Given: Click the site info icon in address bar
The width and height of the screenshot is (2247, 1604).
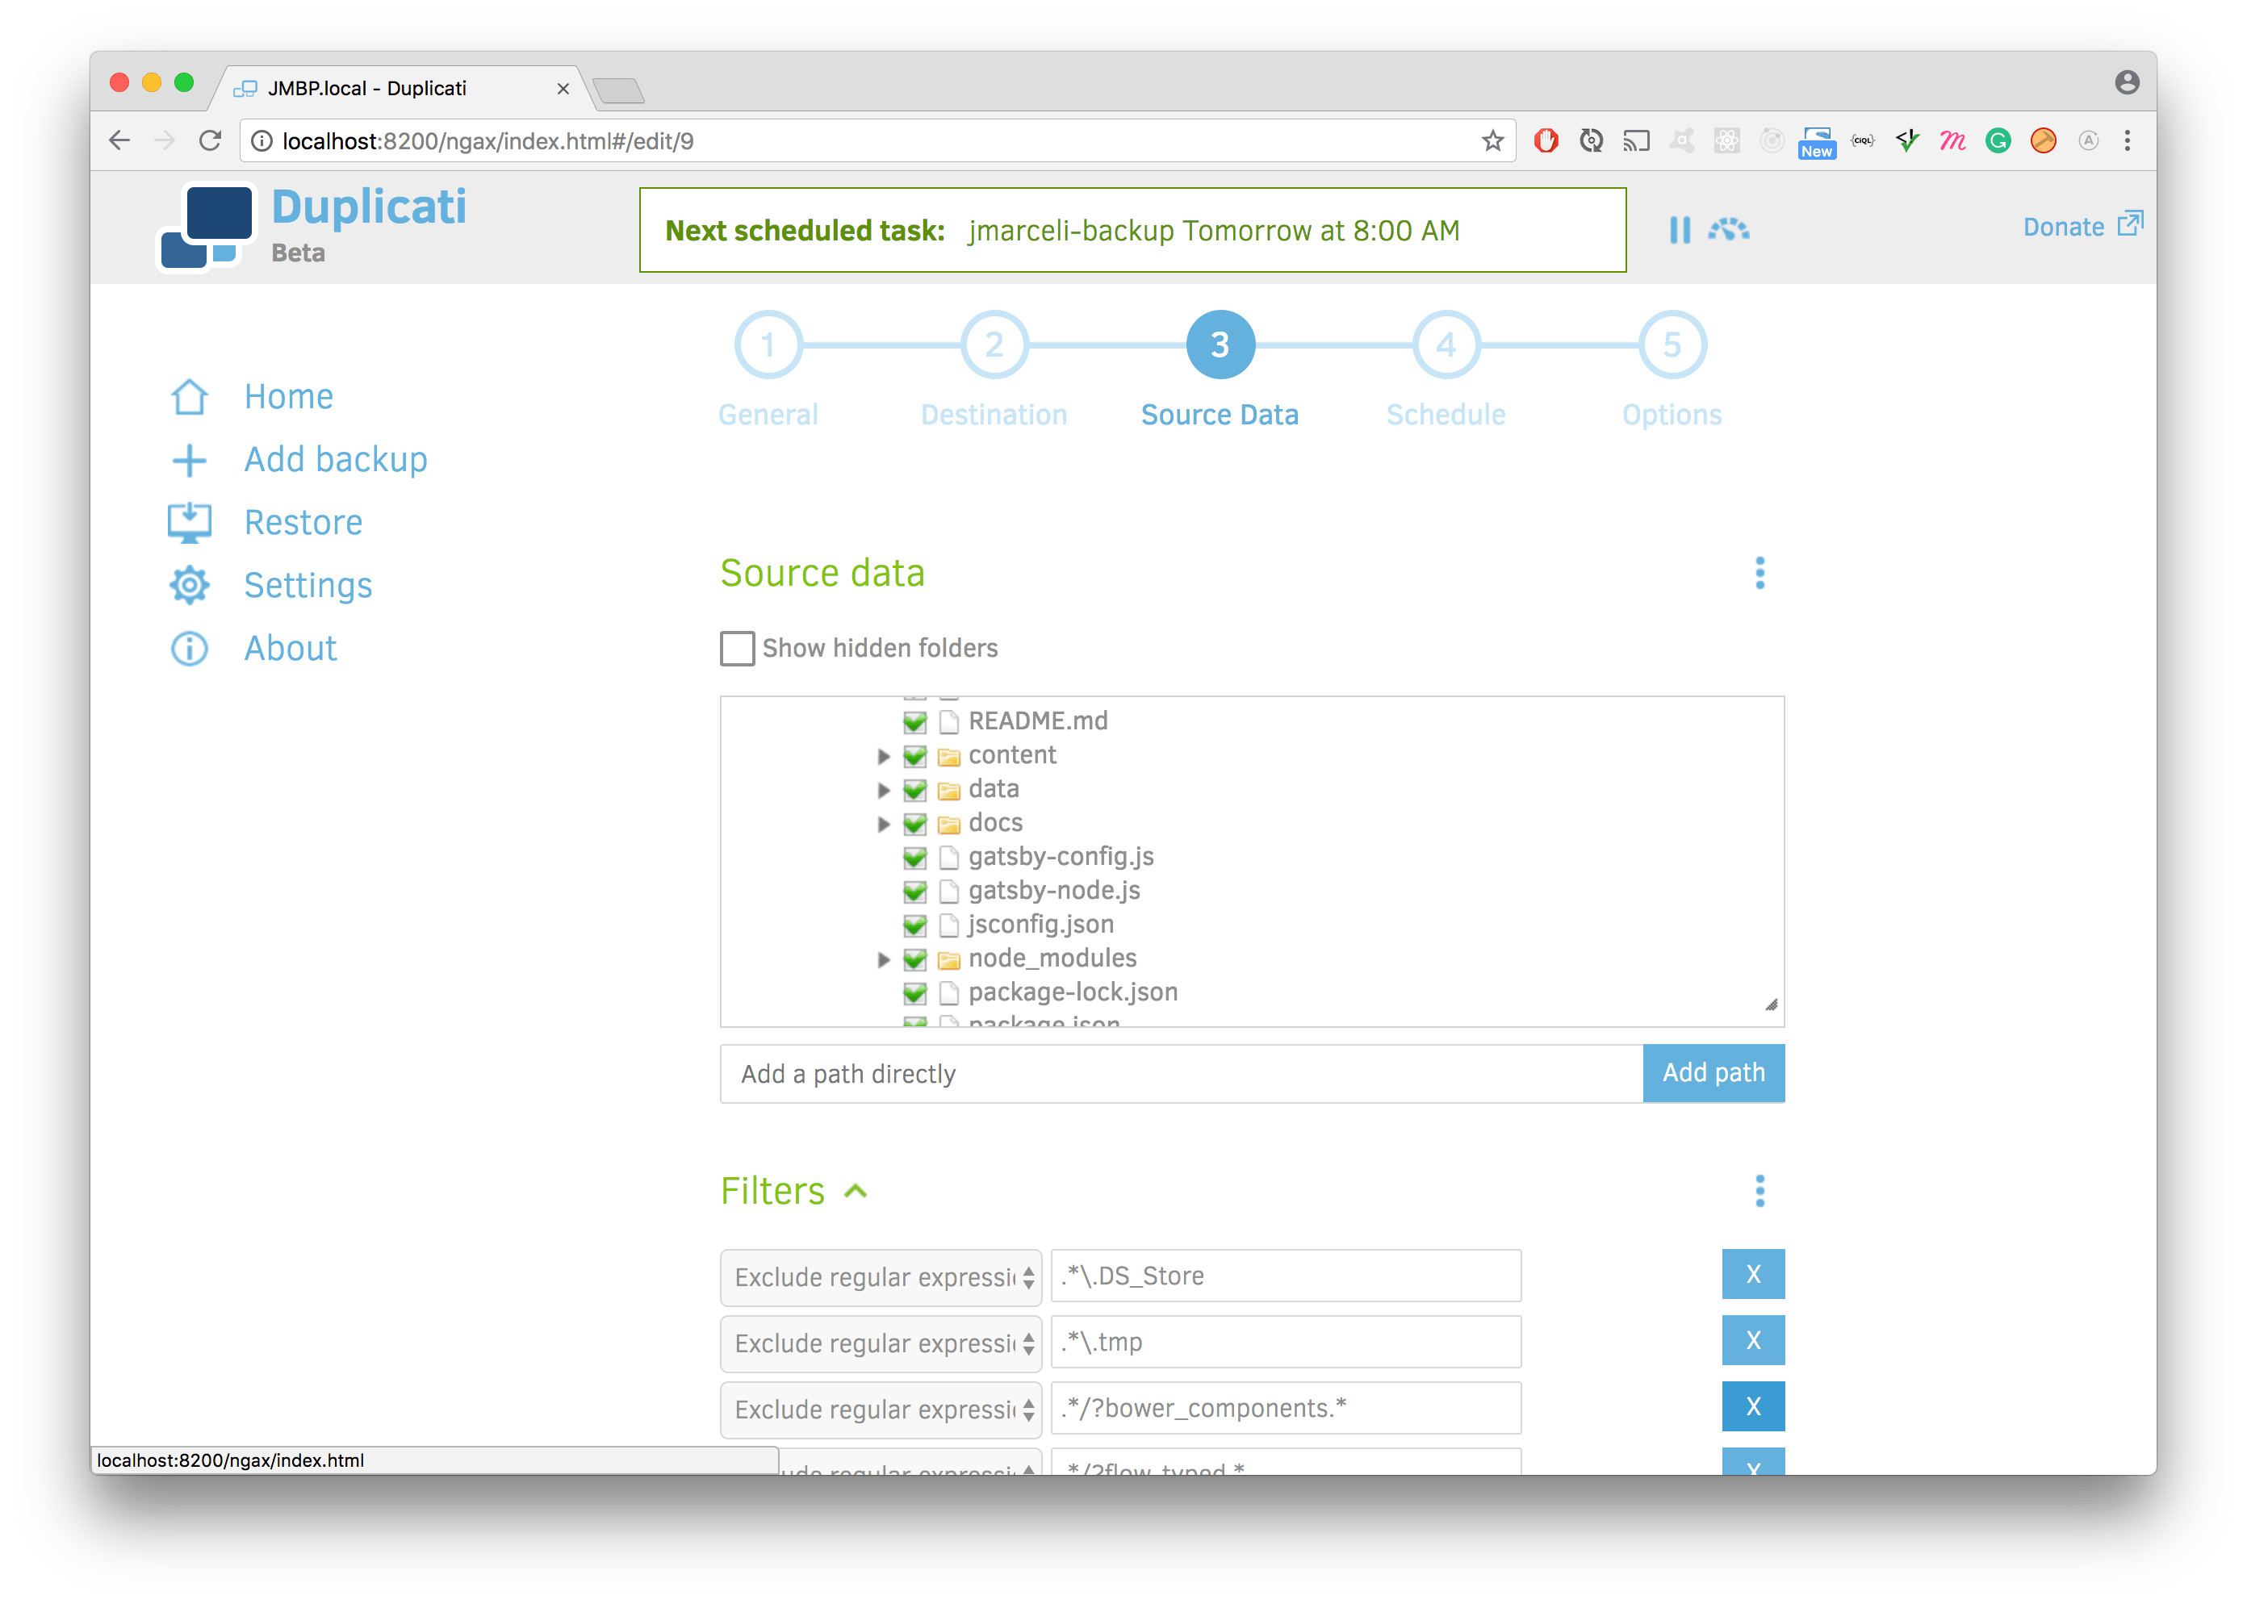Looking at the screenshot, I should (x=262, y=141).
